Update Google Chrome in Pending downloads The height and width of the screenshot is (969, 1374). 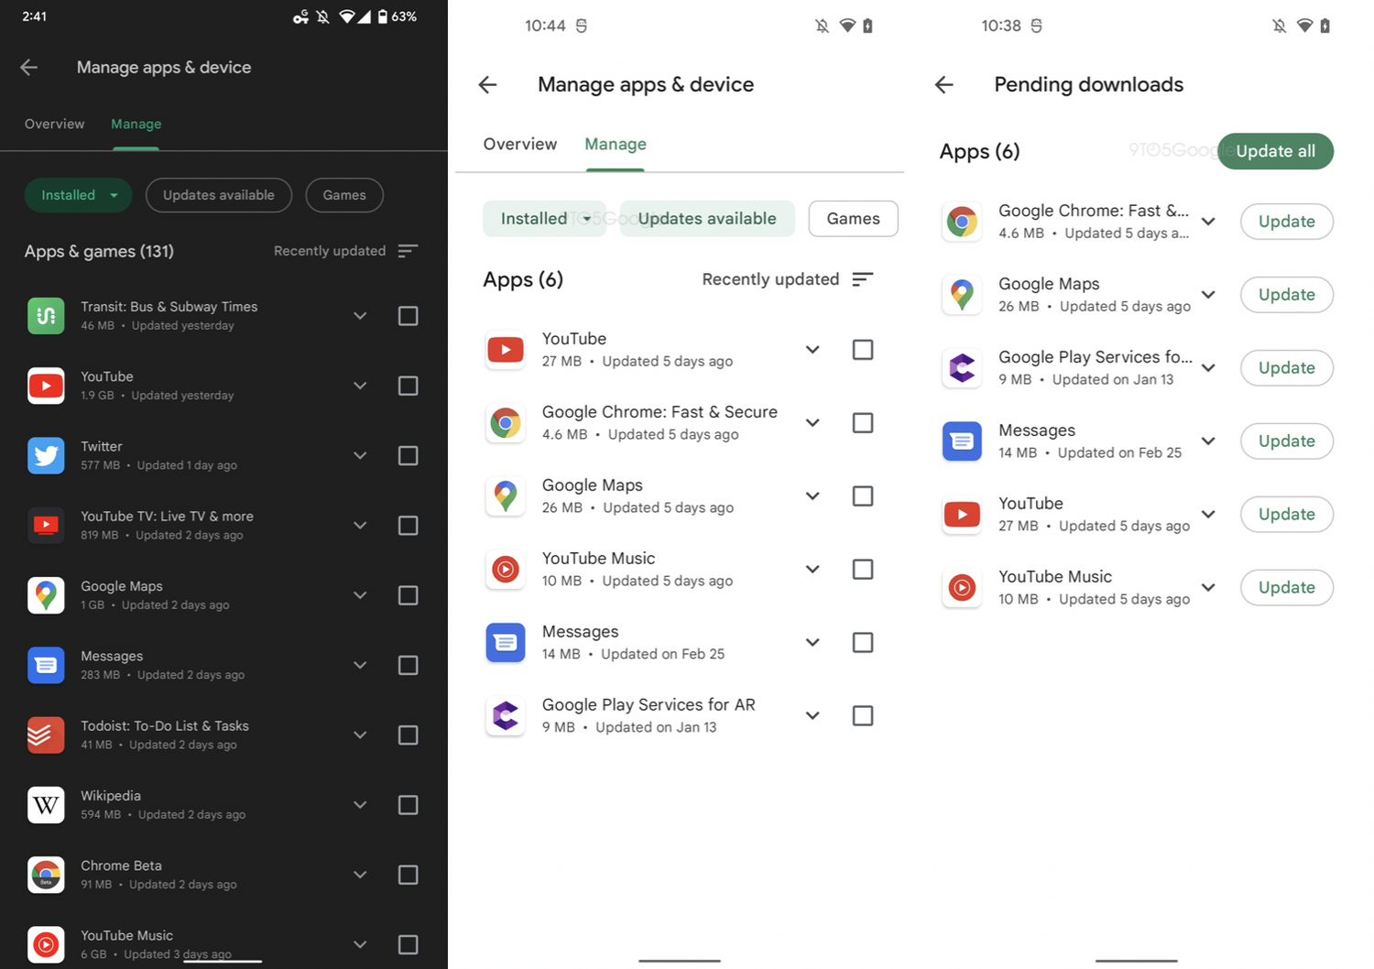tap(1286, 222)
